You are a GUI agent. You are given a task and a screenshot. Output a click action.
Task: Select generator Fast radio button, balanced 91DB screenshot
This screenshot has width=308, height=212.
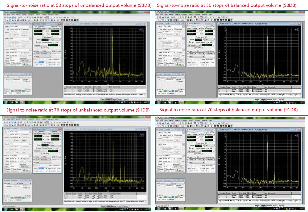coord(177,186)
